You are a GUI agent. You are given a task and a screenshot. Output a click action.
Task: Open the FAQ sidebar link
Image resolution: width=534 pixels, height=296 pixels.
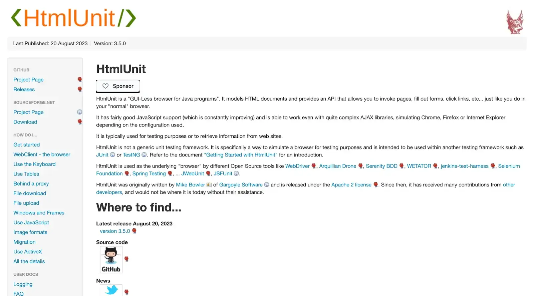point(18,294)
